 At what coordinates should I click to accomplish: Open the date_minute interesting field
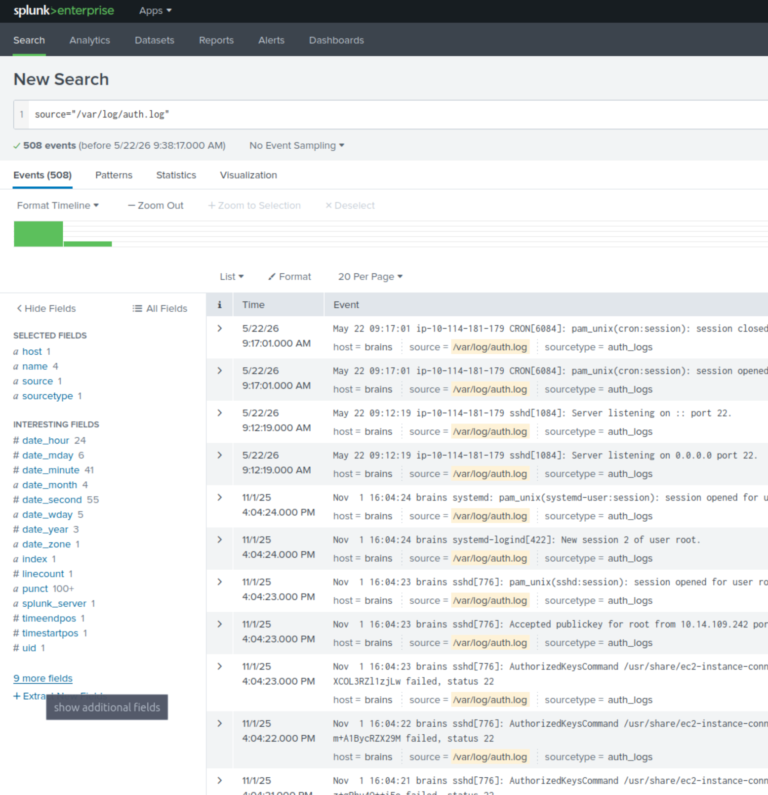coord(50,470)
